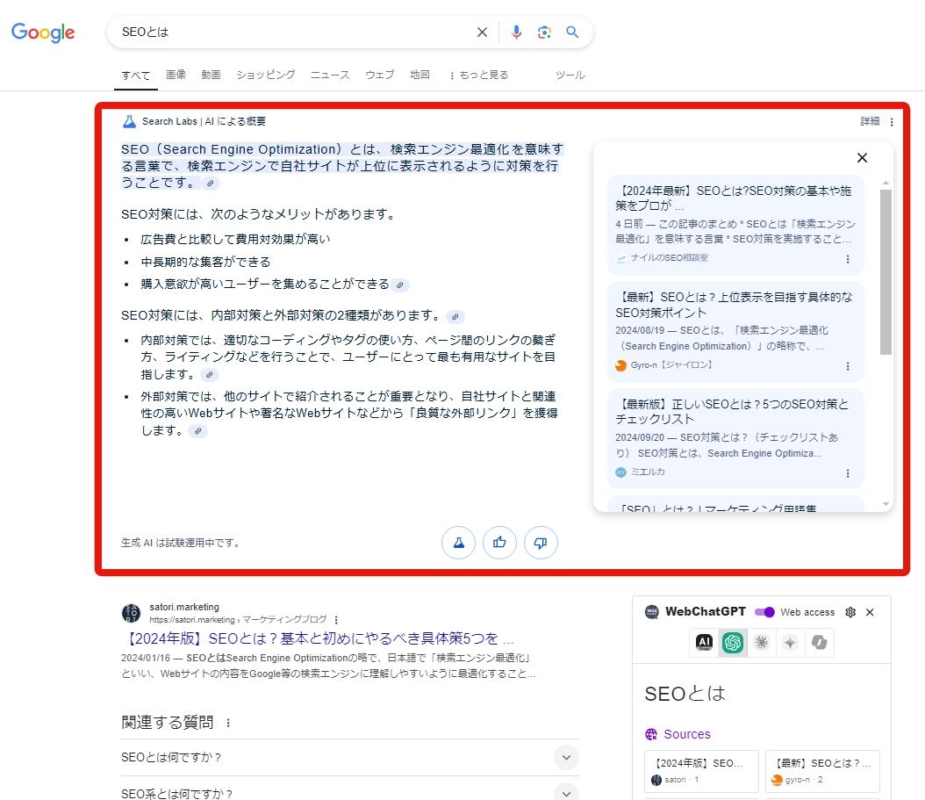Open the gyro-n · 2 source card in WebChatGPT
The width and height of the screenshot is (925, 800).
(822, 771)
